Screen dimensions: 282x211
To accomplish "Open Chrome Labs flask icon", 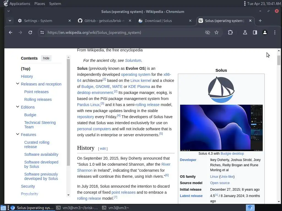I will 245,32.
